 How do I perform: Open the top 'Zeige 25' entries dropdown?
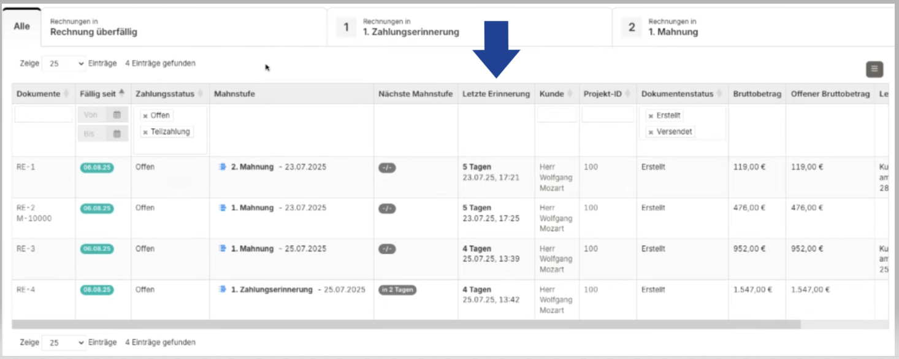(x=64, y=63)
